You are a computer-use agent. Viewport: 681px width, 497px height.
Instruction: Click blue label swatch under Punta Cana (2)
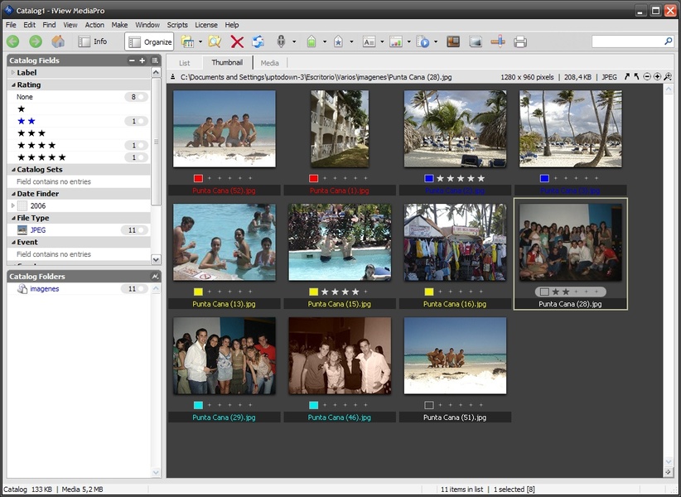pyautogui.click(x=429, y=178)
